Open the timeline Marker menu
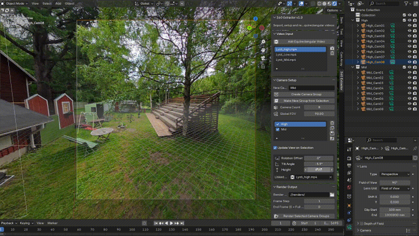 point(52,223)
